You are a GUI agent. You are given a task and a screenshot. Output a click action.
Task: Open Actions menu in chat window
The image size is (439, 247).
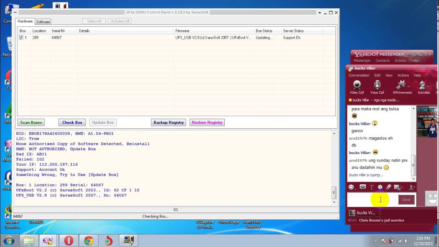click(403, 75)
